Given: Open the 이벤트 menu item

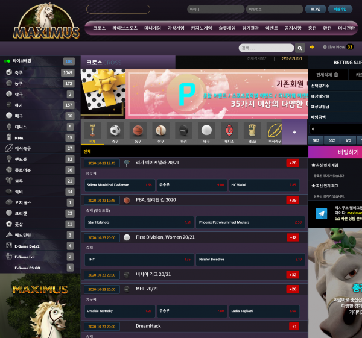Looking at the screenshot, I should (x=271, y=28).
